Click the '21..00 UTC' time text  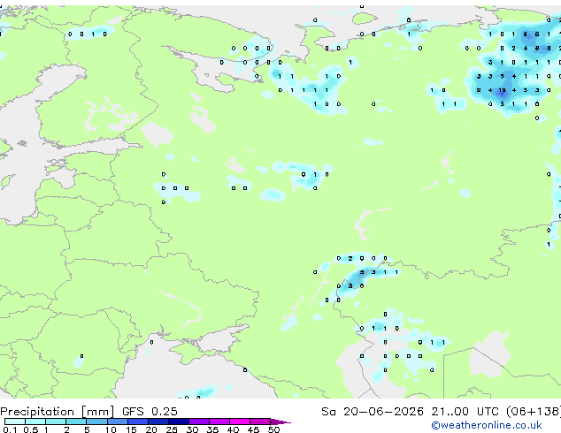pos(465,412)
